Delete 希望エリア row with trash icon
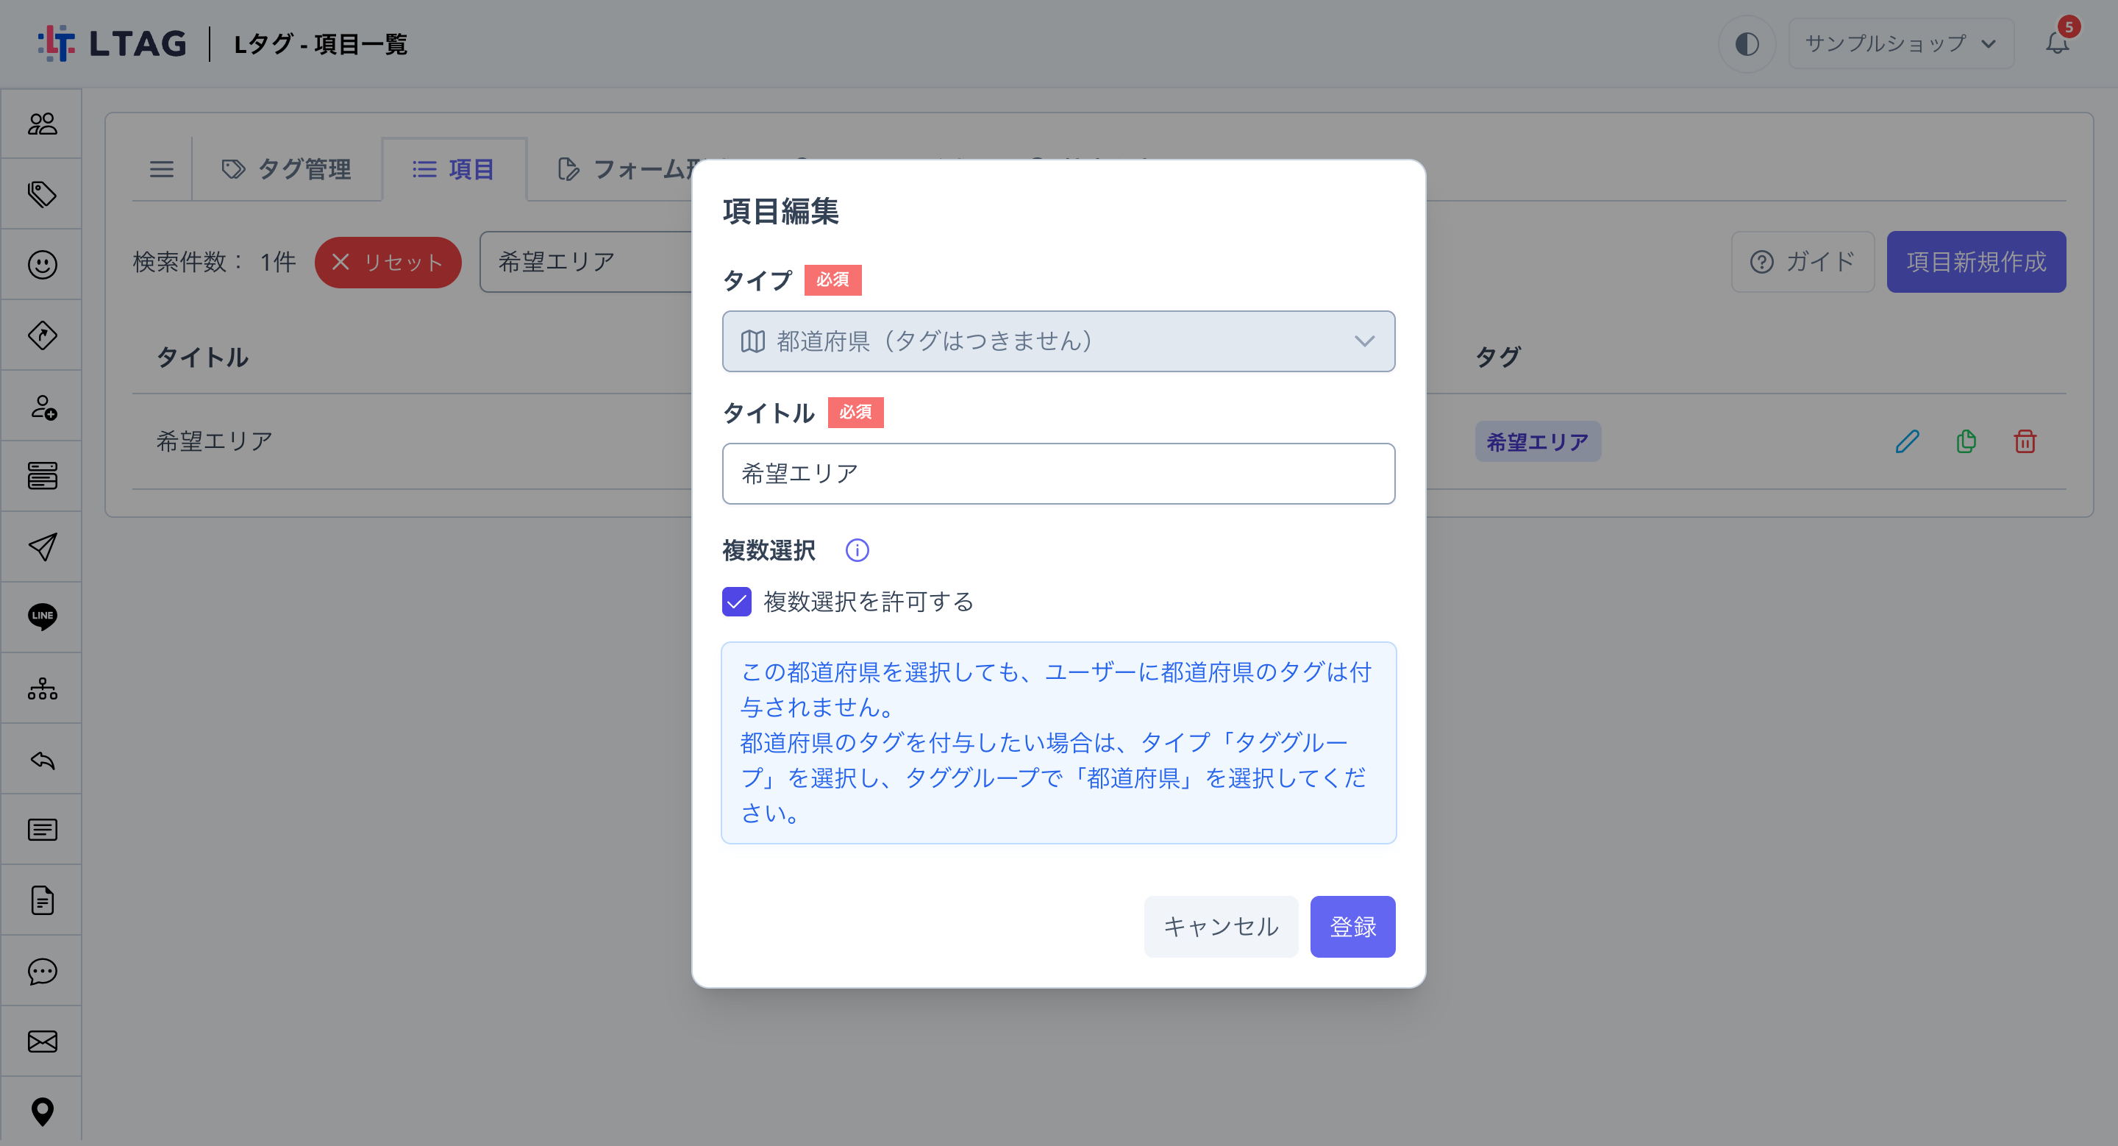Image resolution: width=2118 pixels, height=1146 pixels. (2025, 441)
